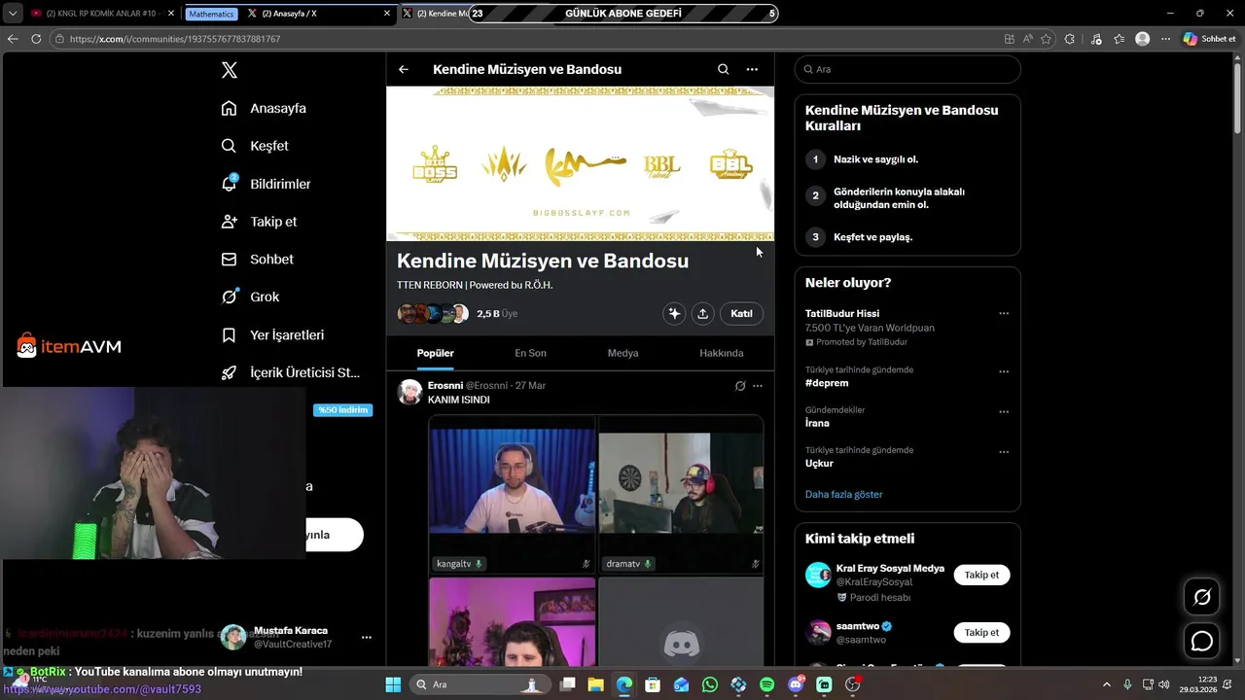Open Erosnni profile avatar on the post
Viewport: 1245px width, 700px height.
[x=409, y=392]
